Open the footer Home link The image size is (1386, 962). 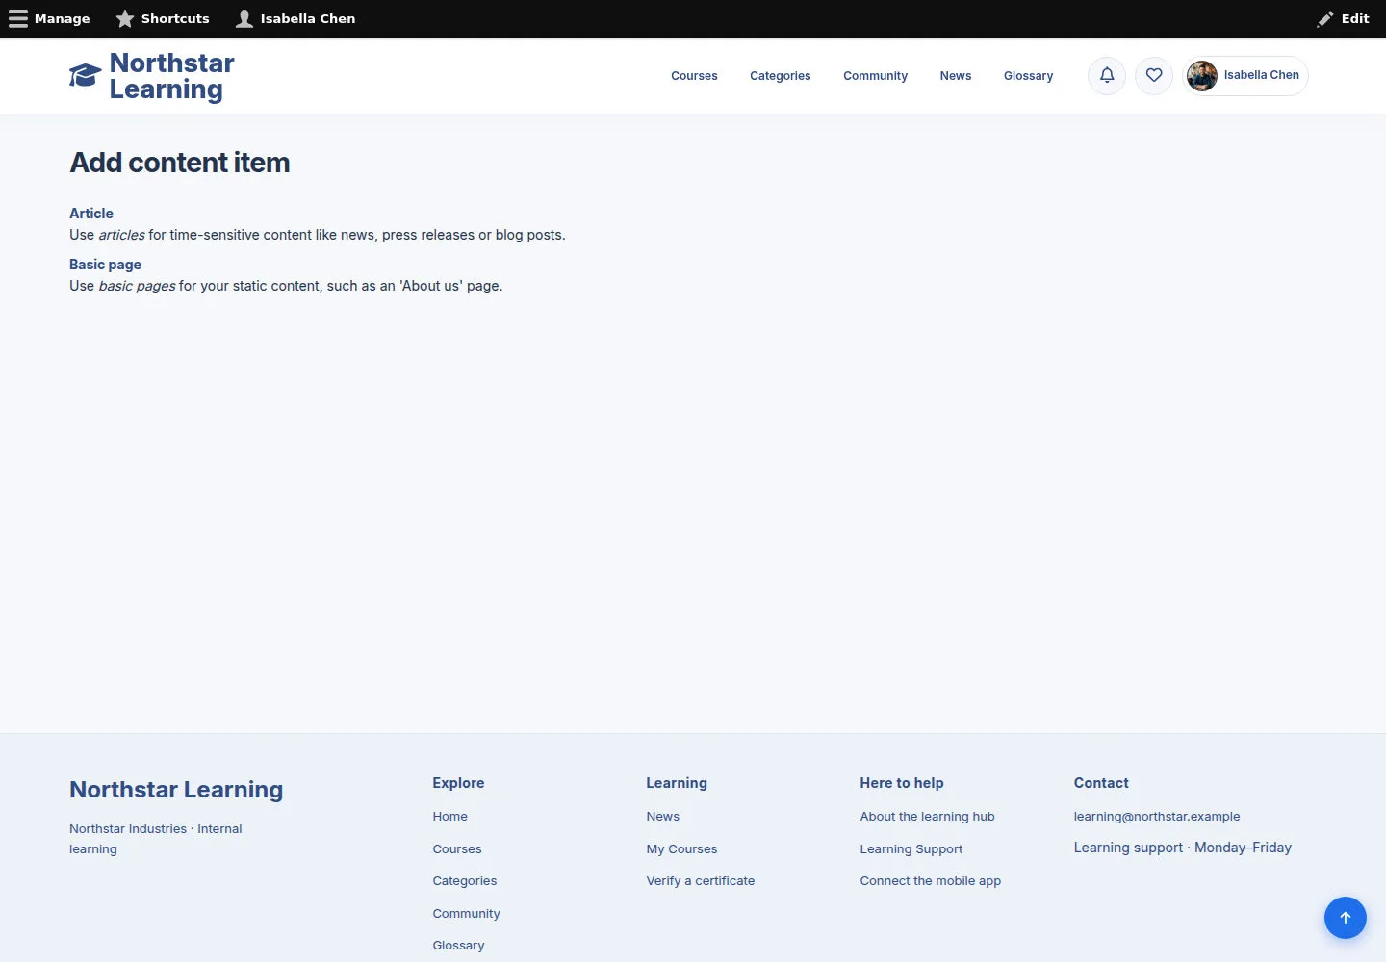(449, 817)
